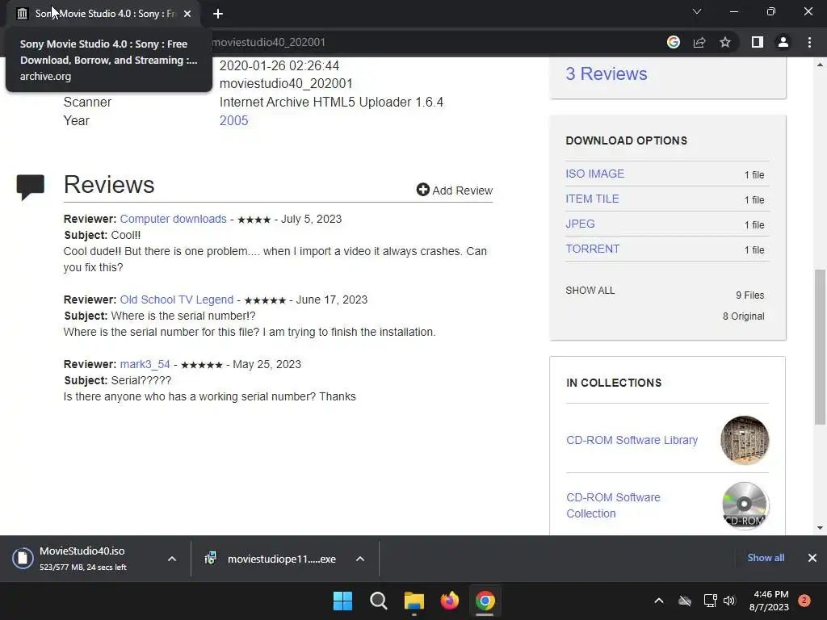Image resolution: width=827 pixels, height=620 pixels.
Task: Open the Windows Start menu
Action: (342, 601)
